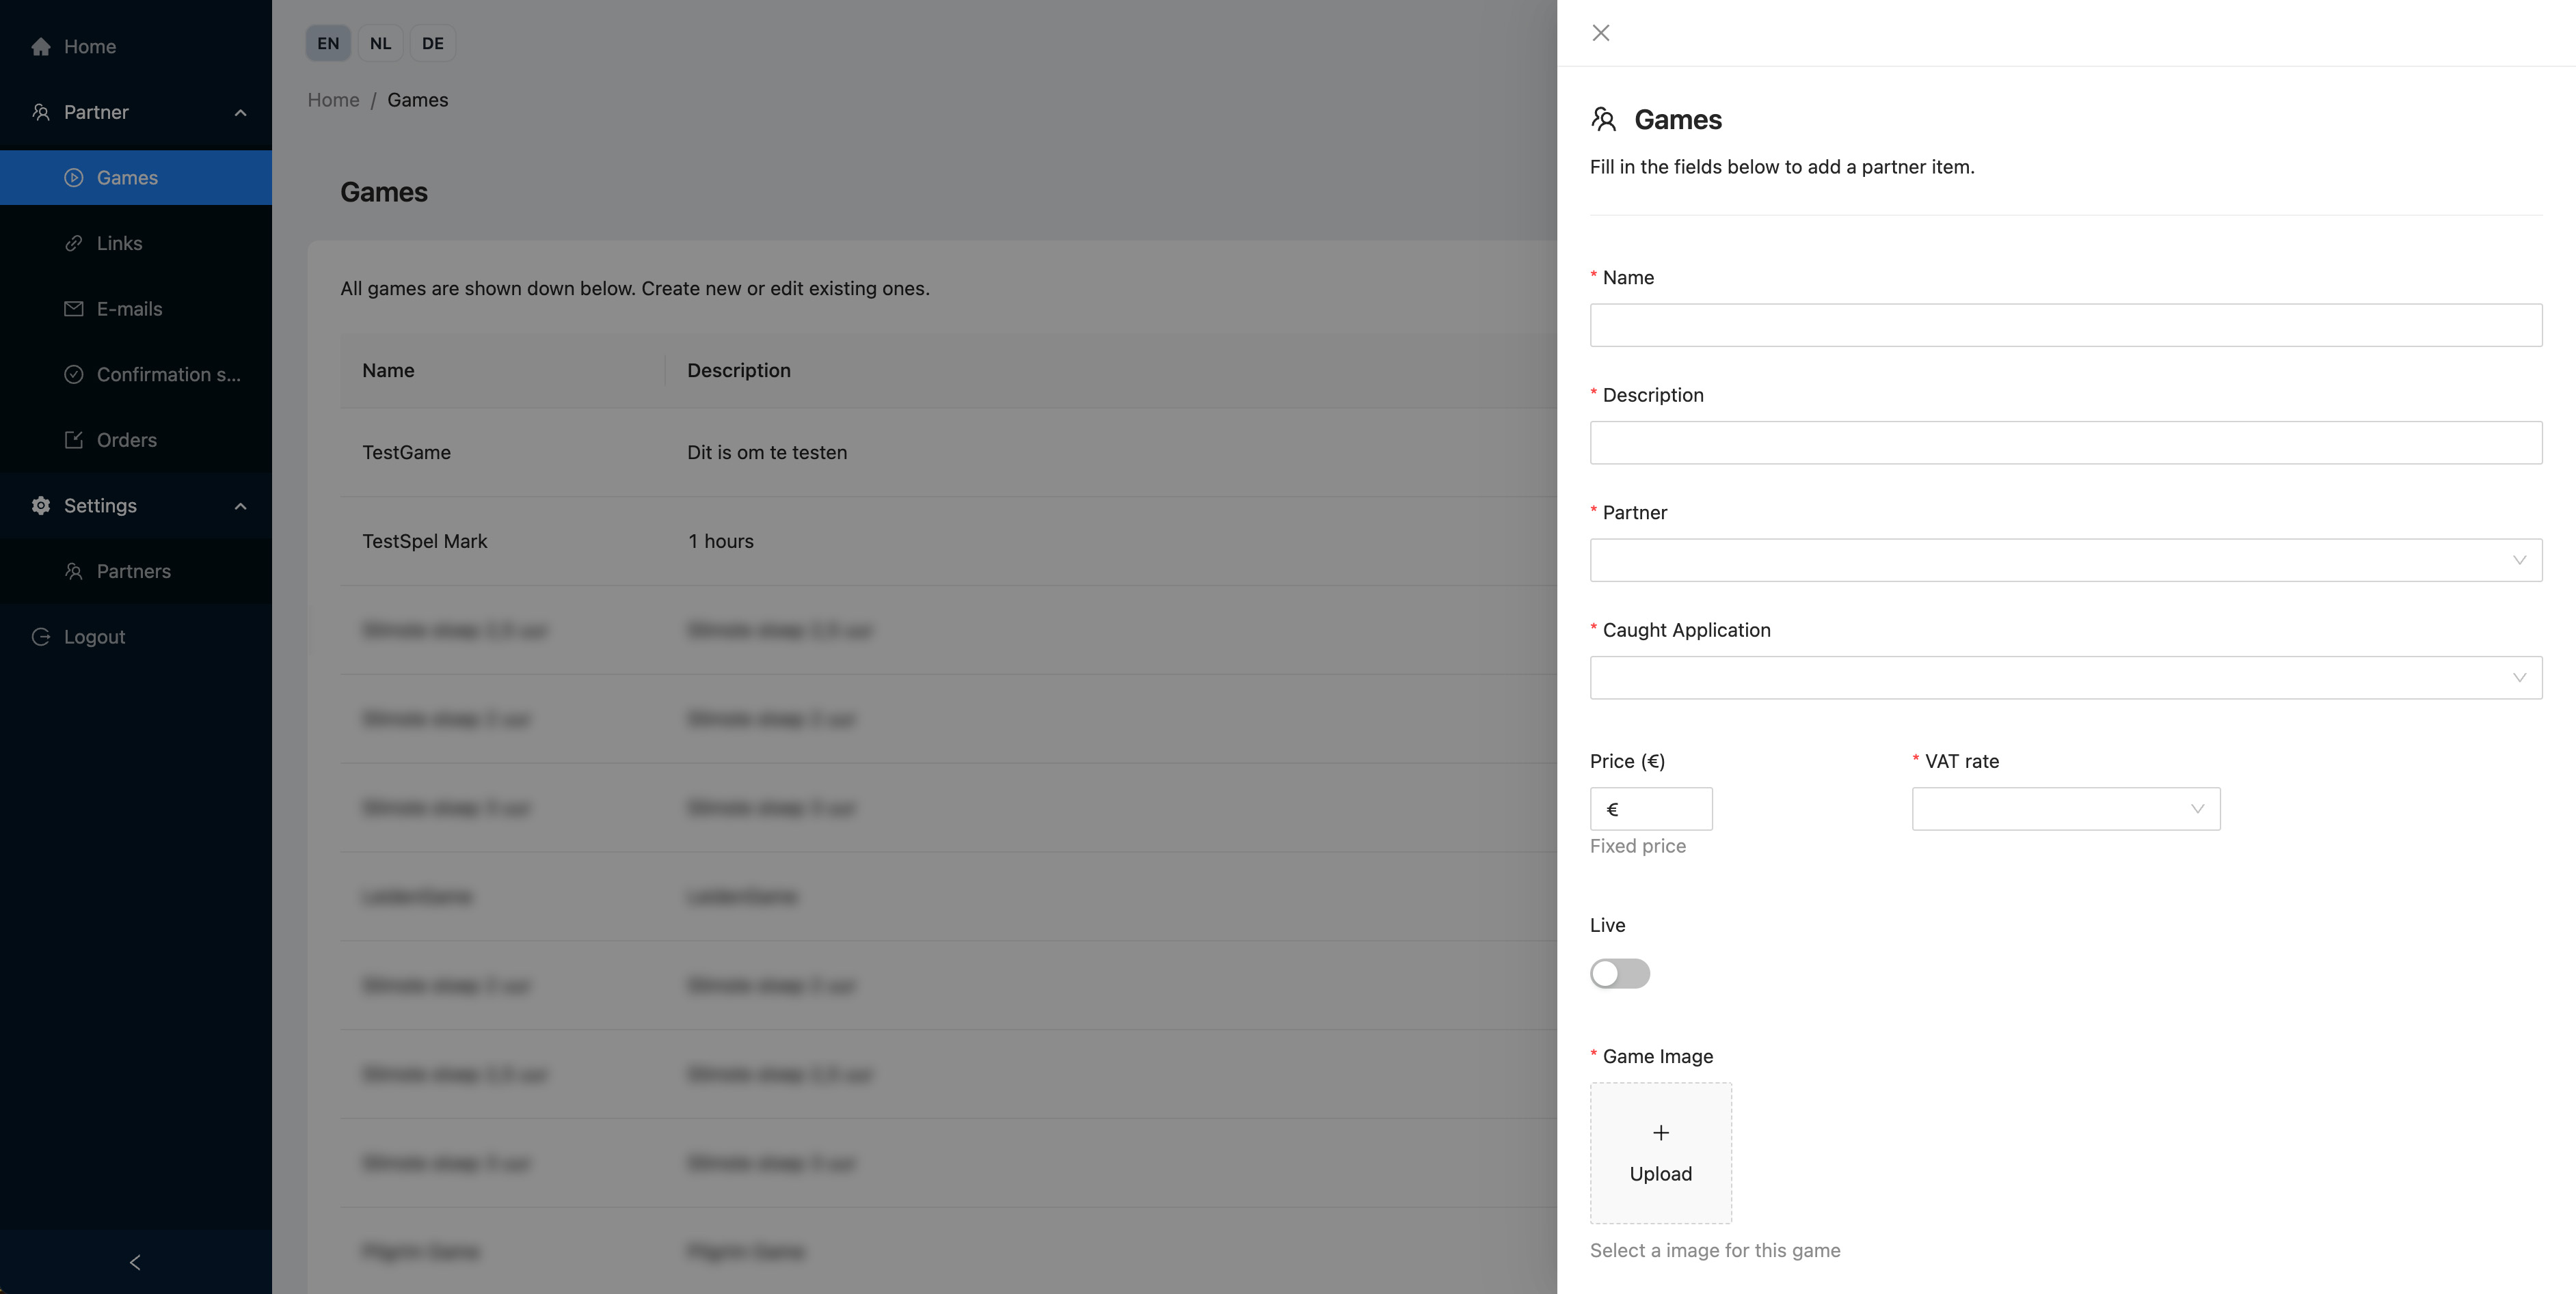The width and height of the screenshot is (2576, 1294).
Task: Close the Games drawer panel
Action: click(1600, 33)
